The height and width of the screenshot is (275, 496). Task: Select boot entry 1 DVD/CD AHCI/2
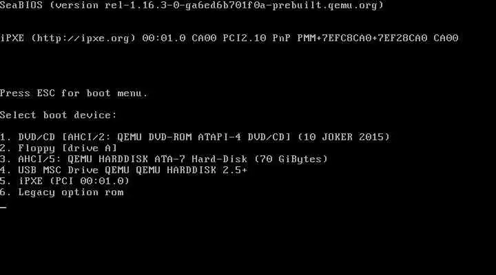pyautogui.click(x=195, y=137)
